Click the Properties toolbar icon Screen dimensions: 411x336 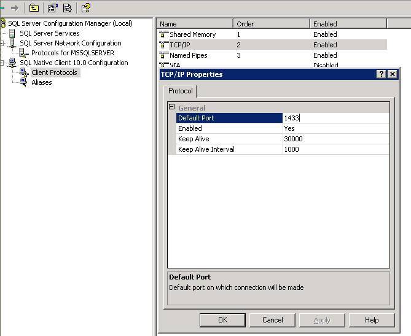point(53,8)
